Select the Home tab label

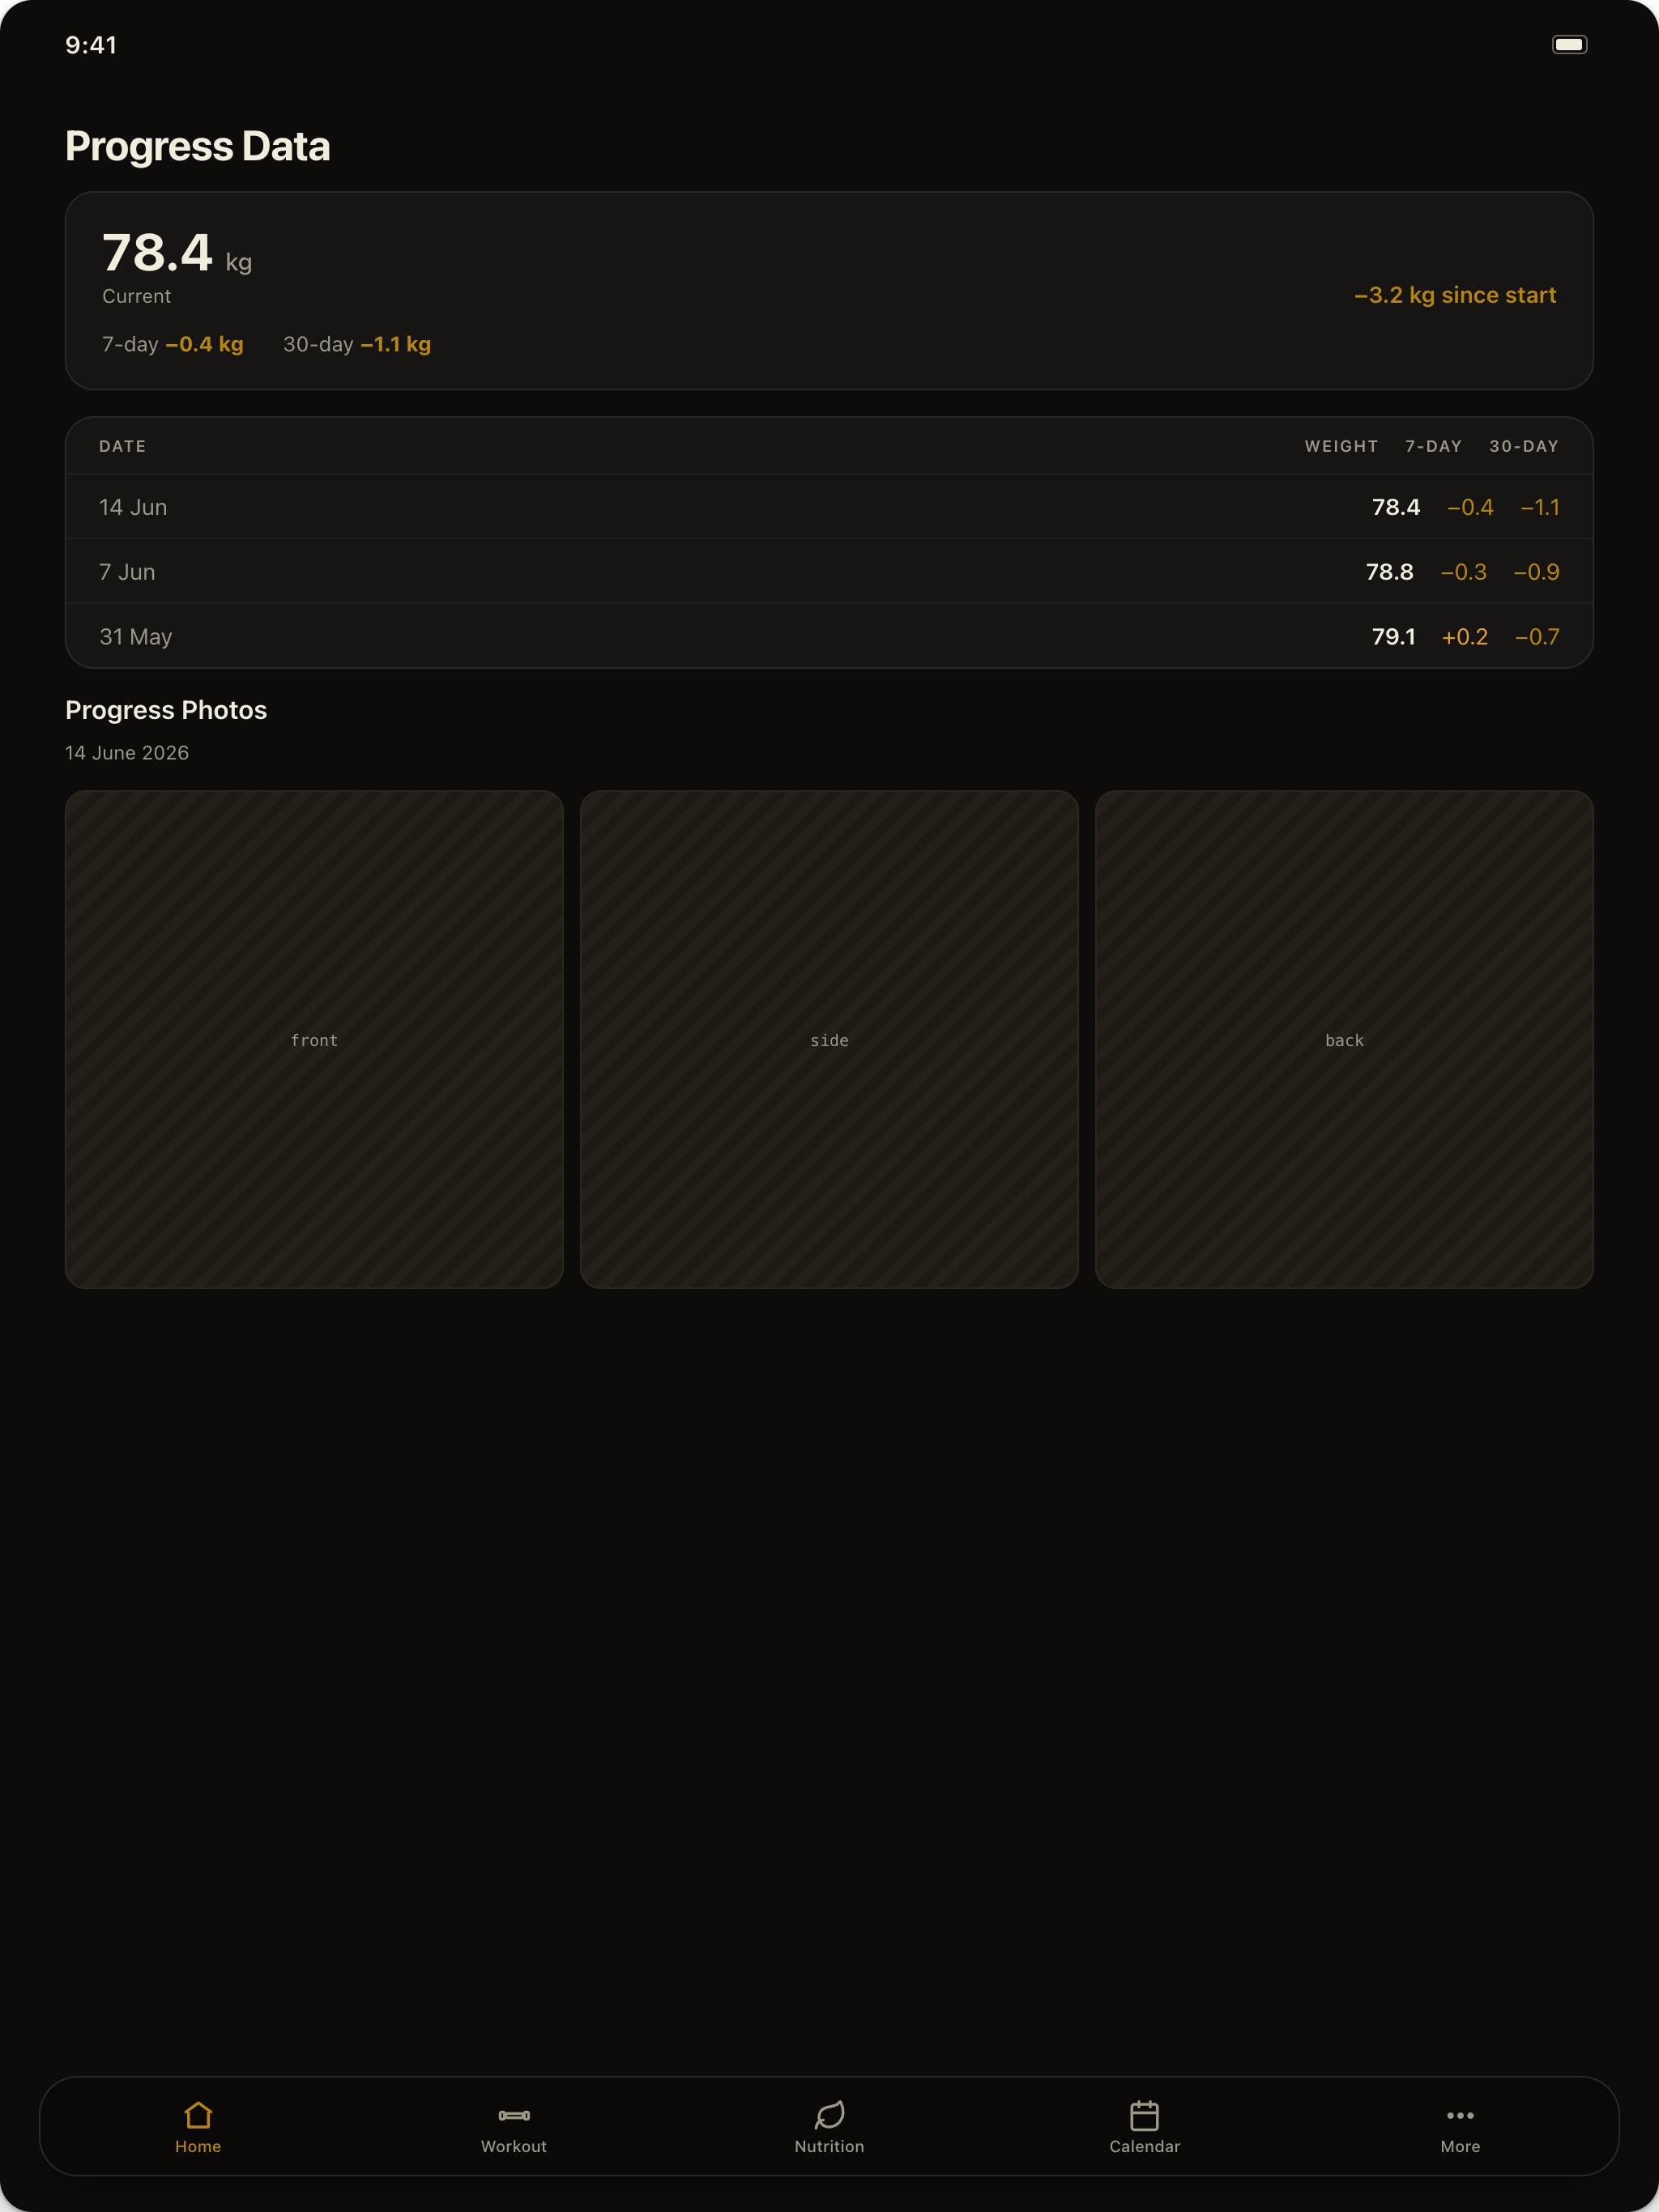(x=198, y=2146)
